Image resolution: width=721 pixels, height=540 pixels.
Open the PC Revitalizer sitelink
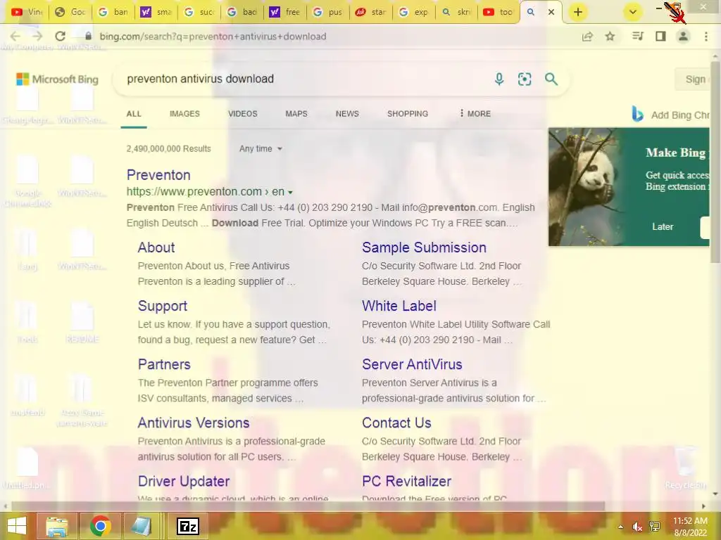click(406, 481)
